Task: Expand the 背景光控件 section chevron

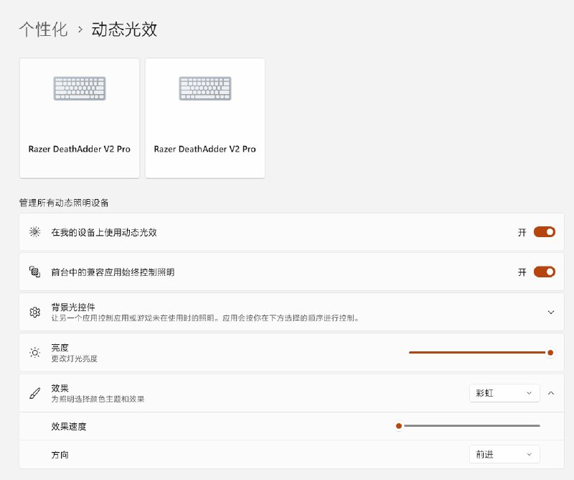Action: pyautogui.click(x=551, y=312)
